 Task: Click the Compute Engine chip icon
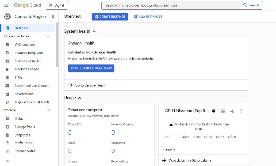coord(7,16)
